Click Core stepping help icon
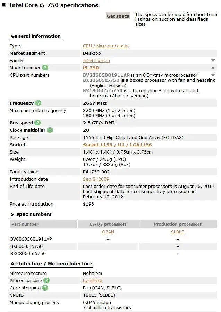The image size is (221, 312). pyautogui.click(x=45, y=288)
